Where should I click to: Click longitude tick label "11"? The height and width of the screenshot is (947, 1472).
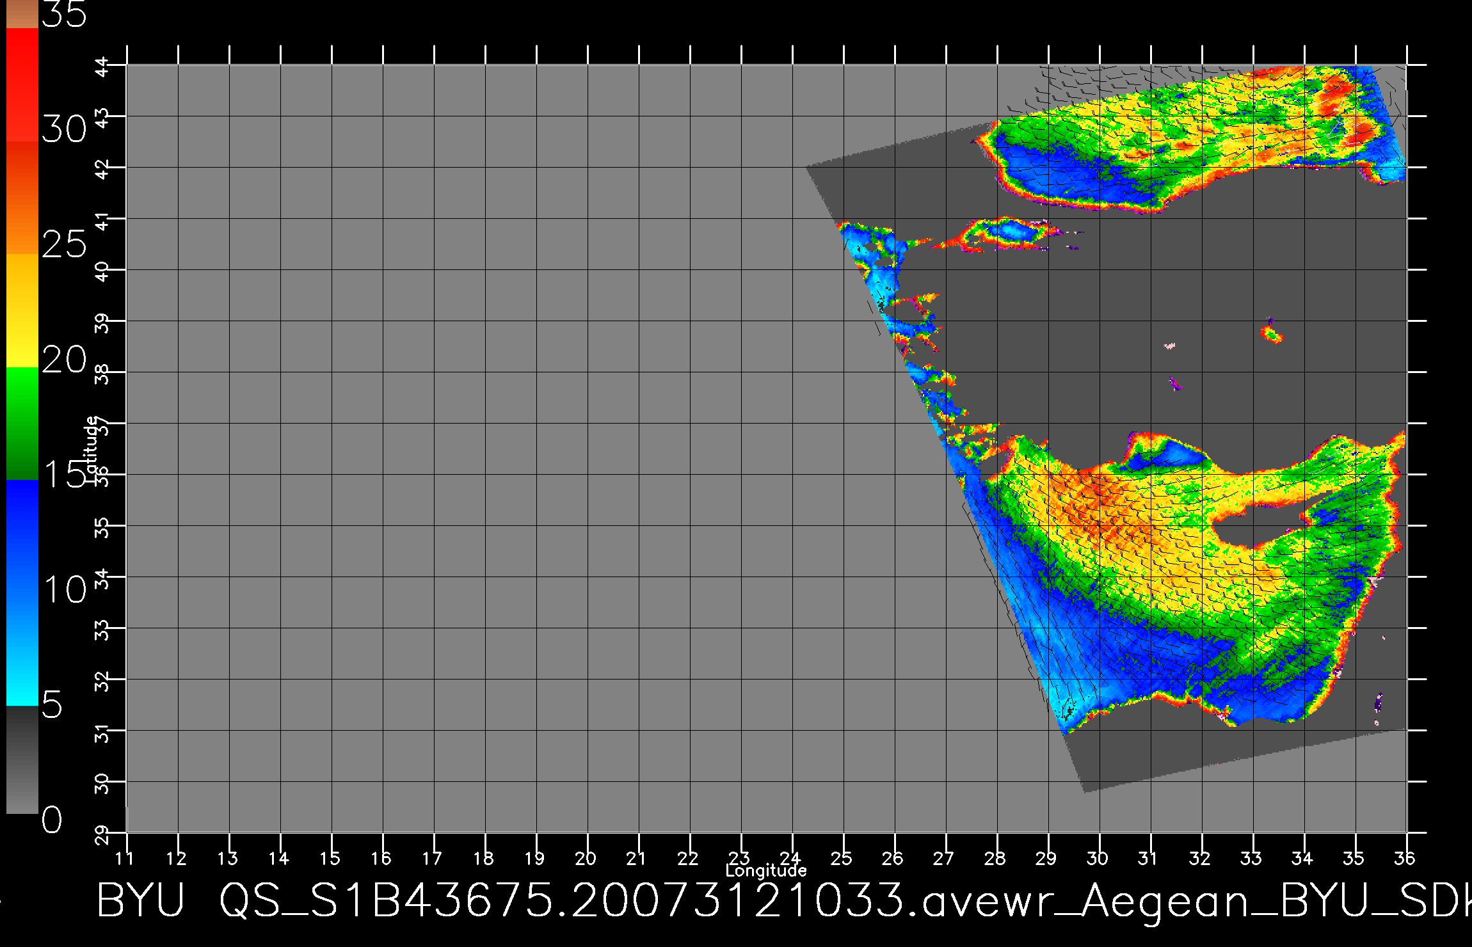(x=125, y=858)
